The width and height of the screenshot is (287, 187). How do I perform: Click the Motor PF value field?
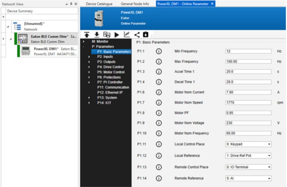(x=248, y=113)
